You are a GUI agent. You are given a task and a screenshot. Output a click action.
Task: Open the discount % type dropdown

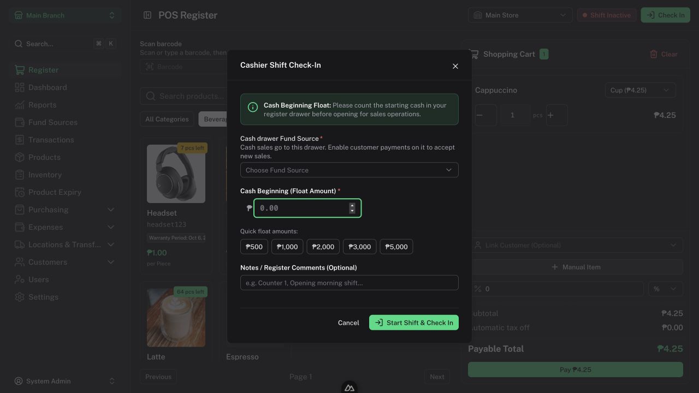tap(665, 289)
